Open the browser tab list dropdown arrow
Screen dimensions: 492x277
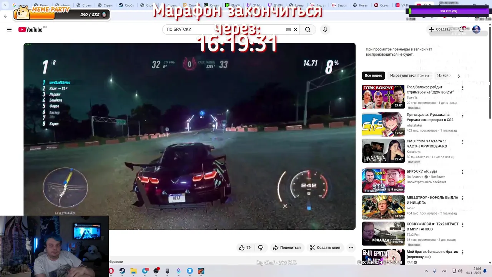tap(5, 5)
